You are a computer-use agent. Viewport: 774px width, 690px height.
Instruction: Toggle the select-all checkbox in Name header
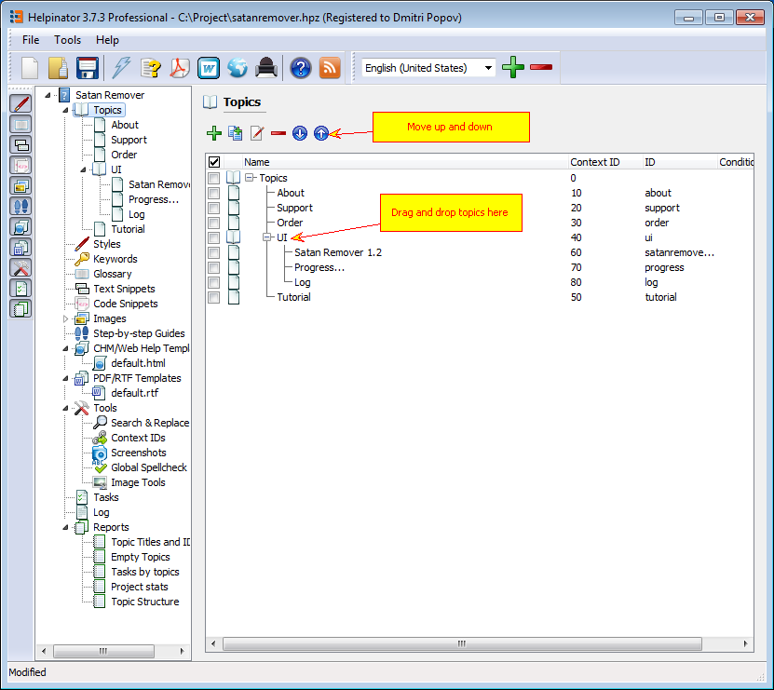pos(214,162)
